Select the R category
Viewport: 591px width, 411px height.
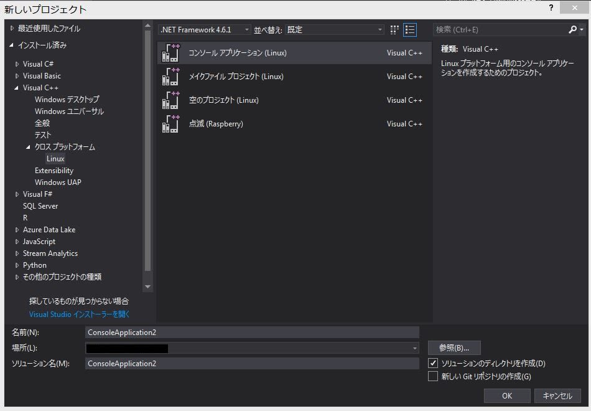point(26,218)
